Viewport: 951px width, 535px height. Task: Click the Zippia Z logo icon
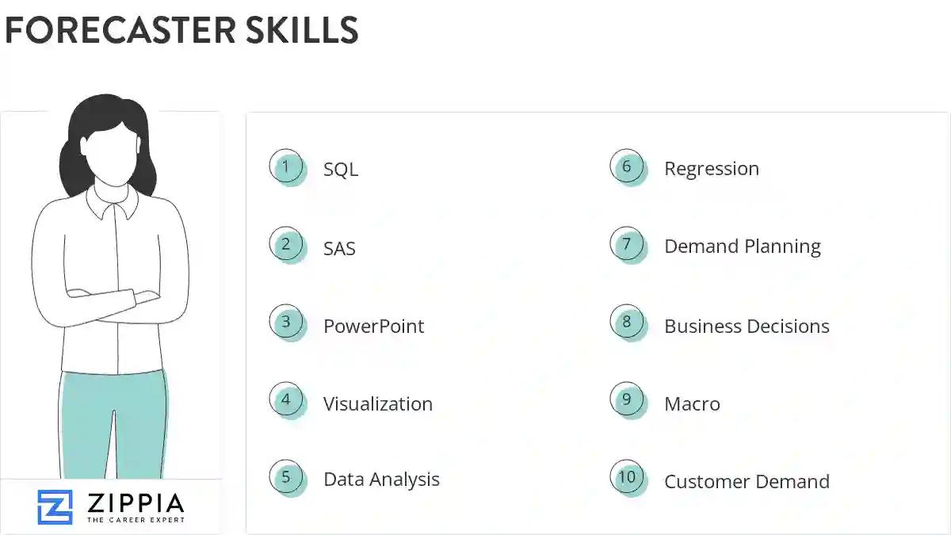point(55,506)
